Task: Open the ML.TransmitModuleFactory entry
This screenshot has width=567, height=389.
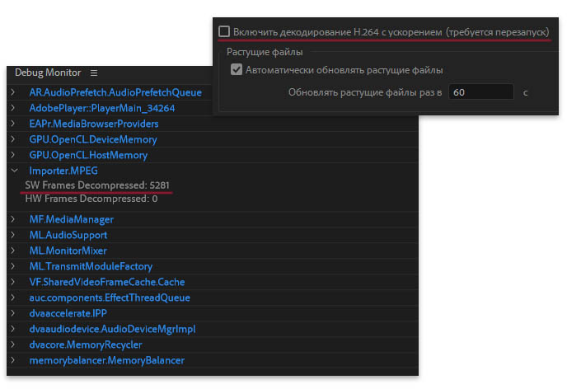Action: [91, 266]
